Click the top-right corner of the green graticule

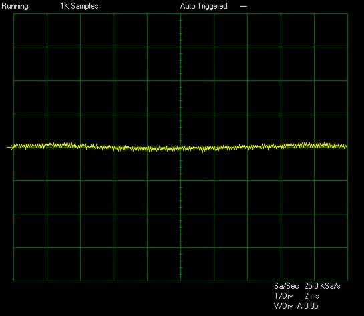[347, 14]
